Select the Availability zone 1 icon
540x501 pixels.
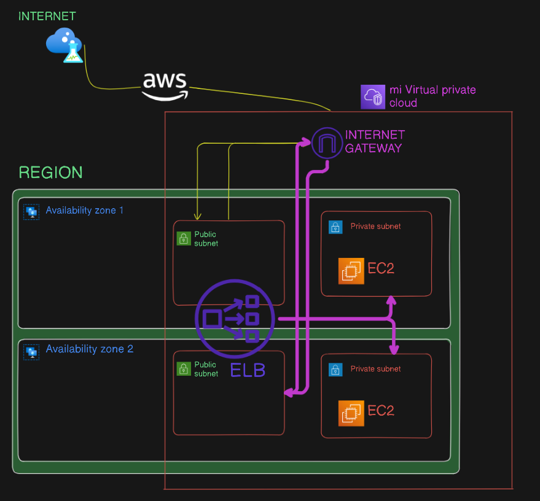(x=31, y=212)
